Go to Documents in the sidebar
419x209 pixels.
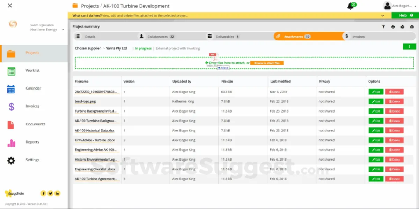coord(35,124)
